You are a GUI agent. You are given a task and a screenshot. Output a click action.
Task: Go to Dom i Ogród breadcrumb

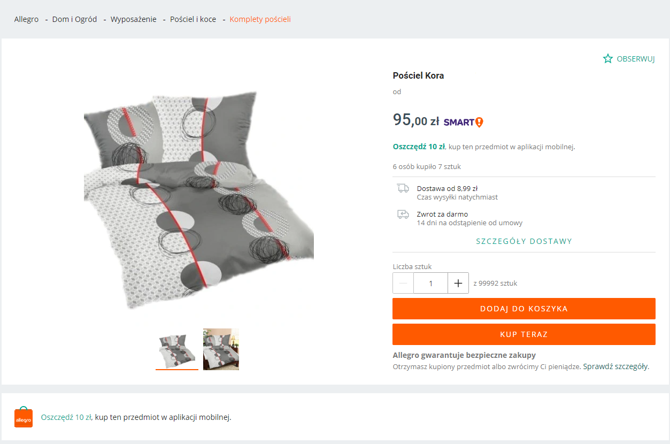coord(74,19)
